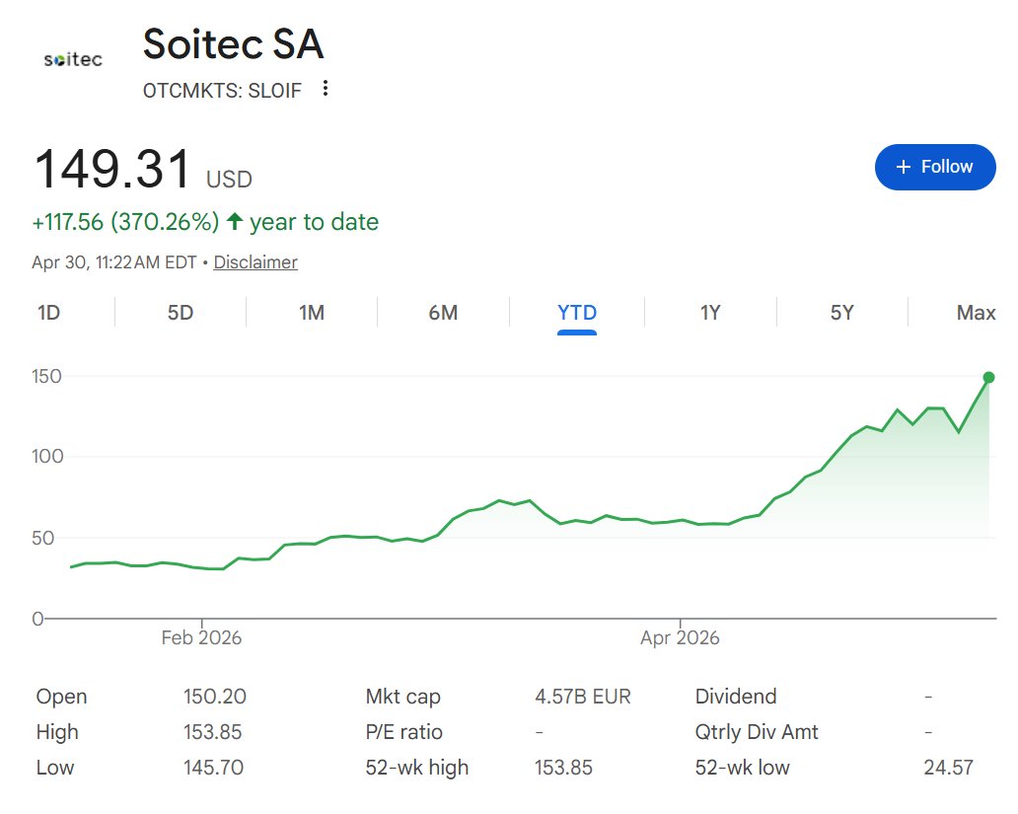Click the Low value 145.70
The width and height of the screenshot is (1018, 814).
pyautogui.click(x=214, y=768)
